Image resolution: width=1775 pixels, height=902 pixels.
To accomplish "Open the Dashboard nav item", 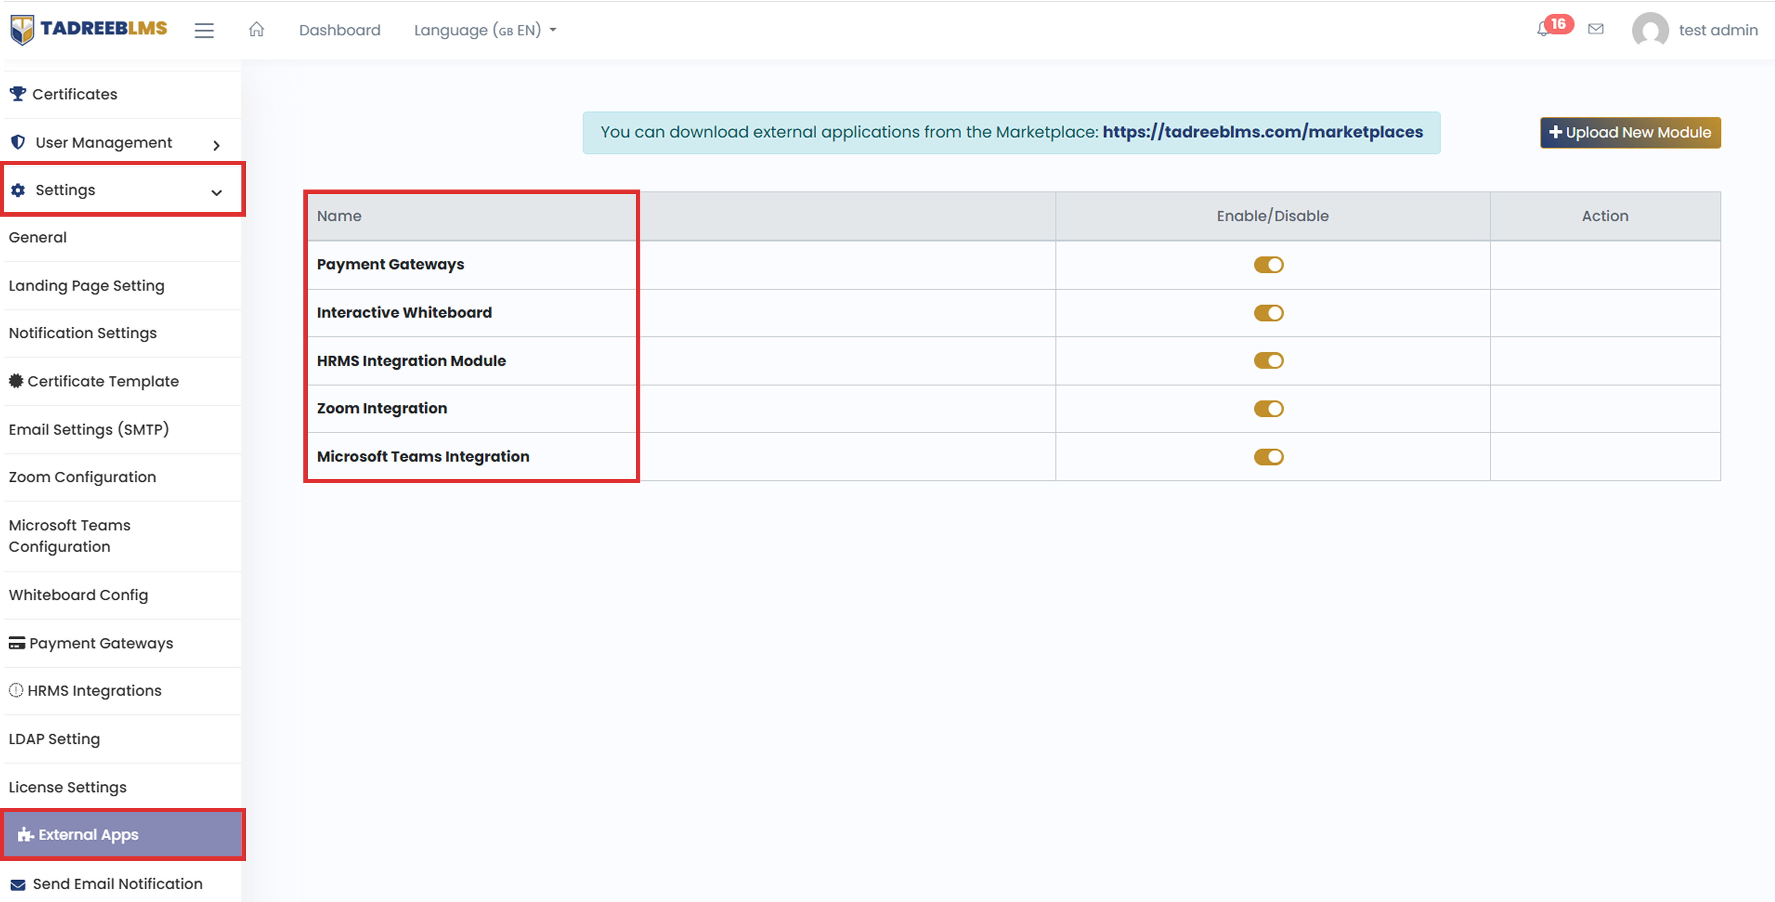I will (x=340, y=30).
